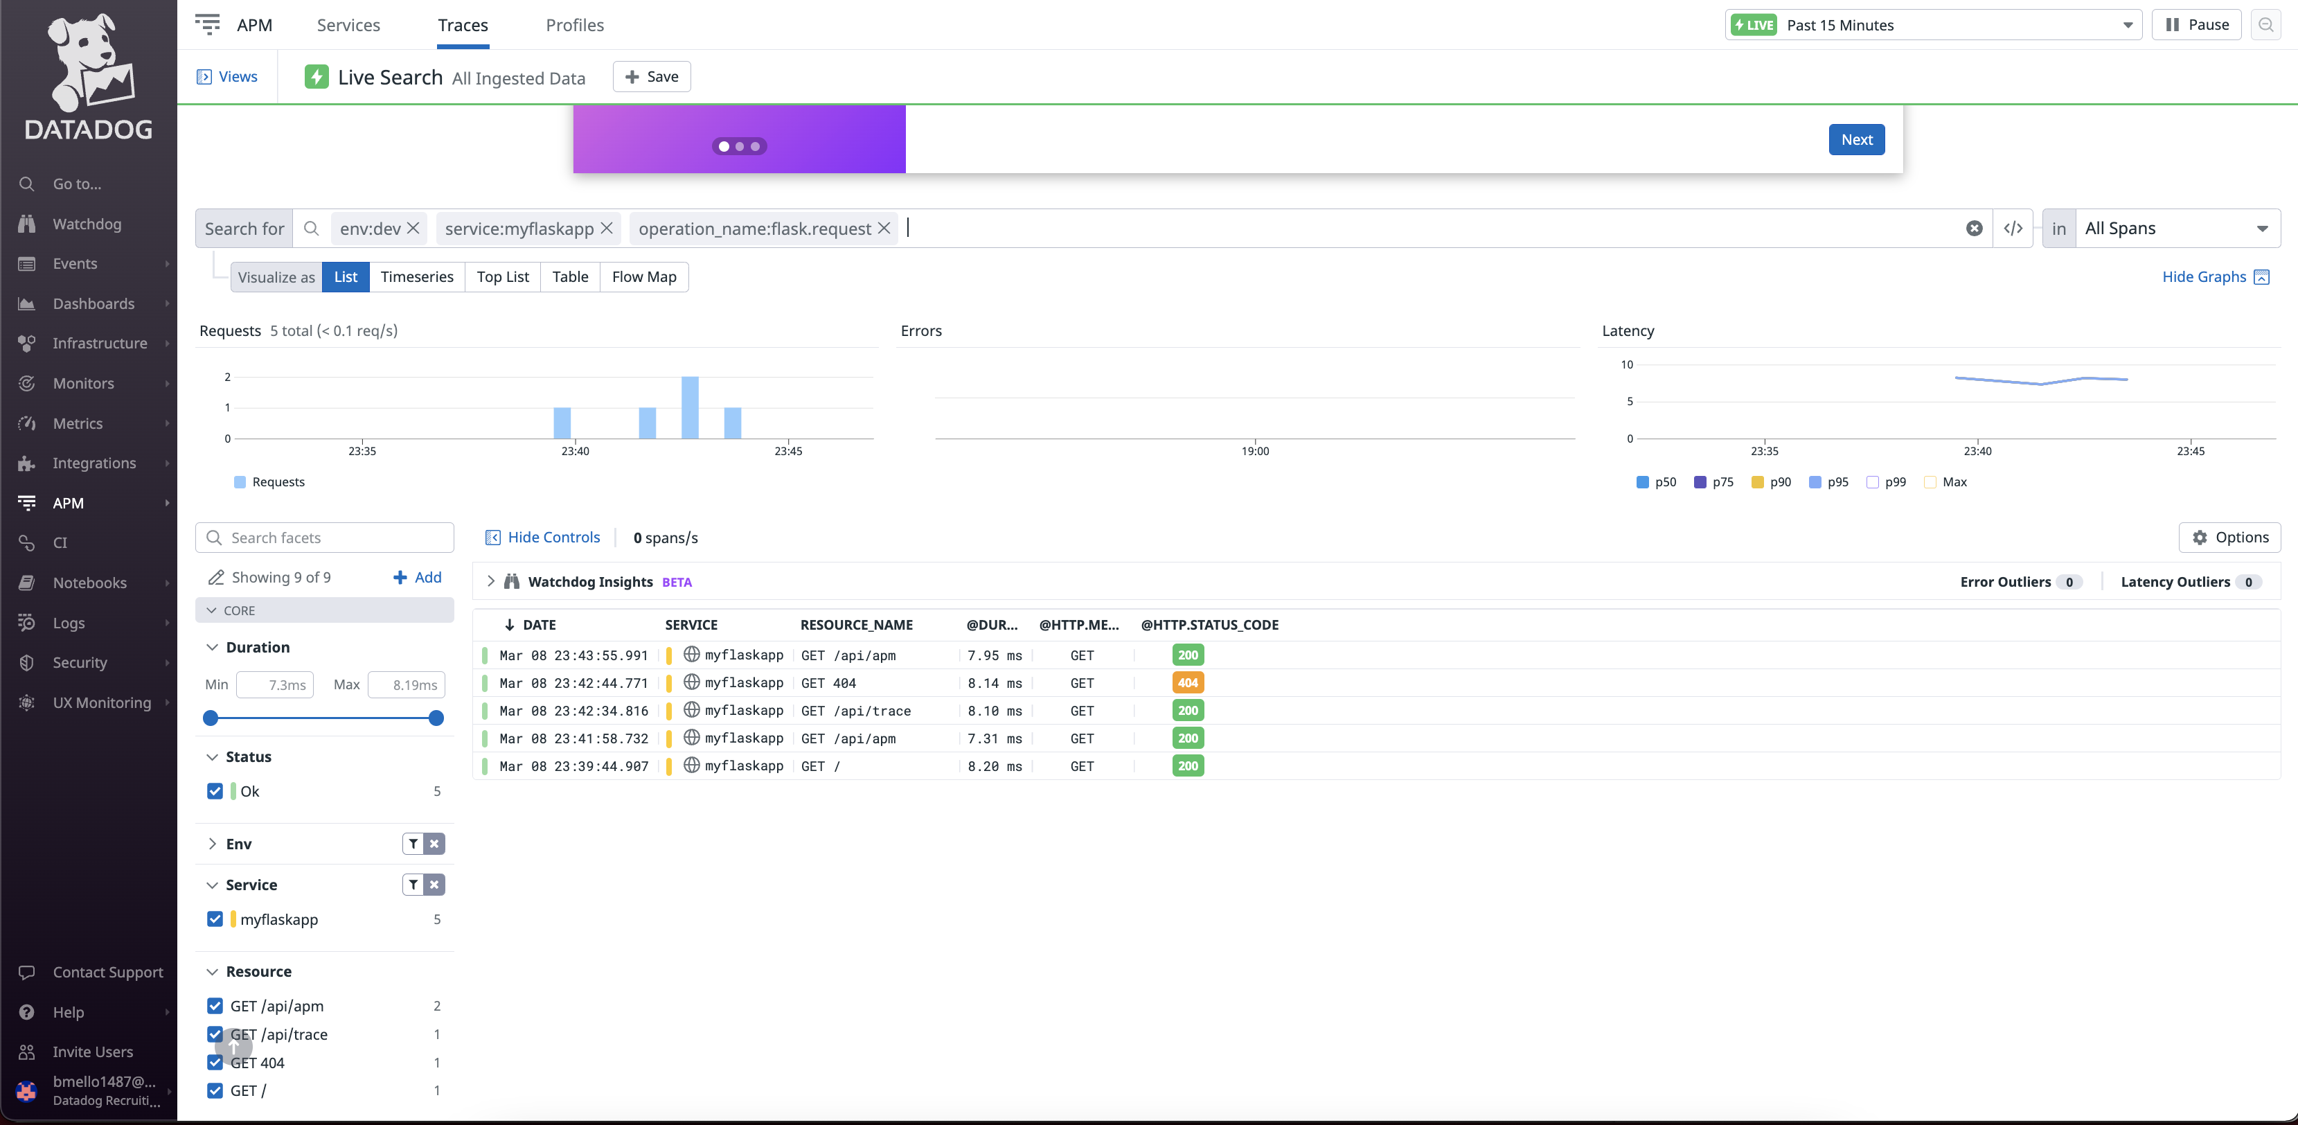This screenshot has height=1125, width=2298.
Task: Switch to the Services tab
Action: point(348,25)
